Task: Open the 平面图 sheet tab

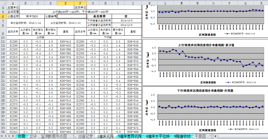Action: pos(200,136)
